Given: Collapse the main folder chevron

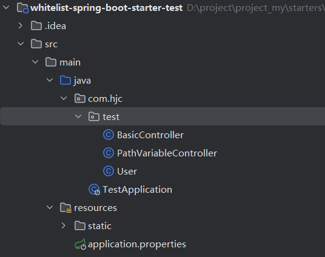Looking at the screenshot, I should (35, 62).
